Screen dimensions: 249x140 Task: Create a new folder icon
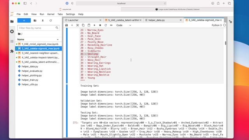[x=35, y=21]
